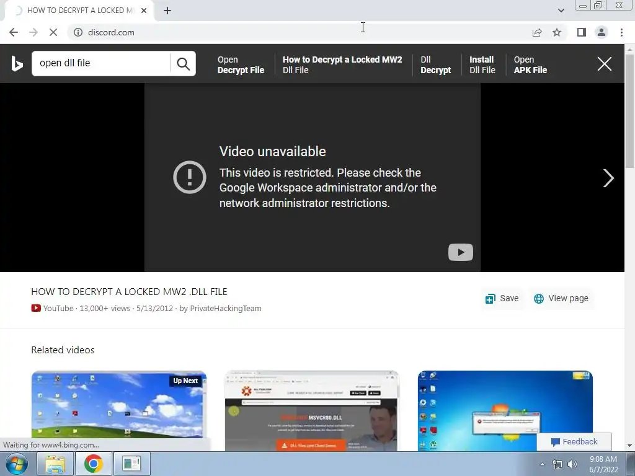Select Open APK File suggestion
635x476 pixels.
531,64
